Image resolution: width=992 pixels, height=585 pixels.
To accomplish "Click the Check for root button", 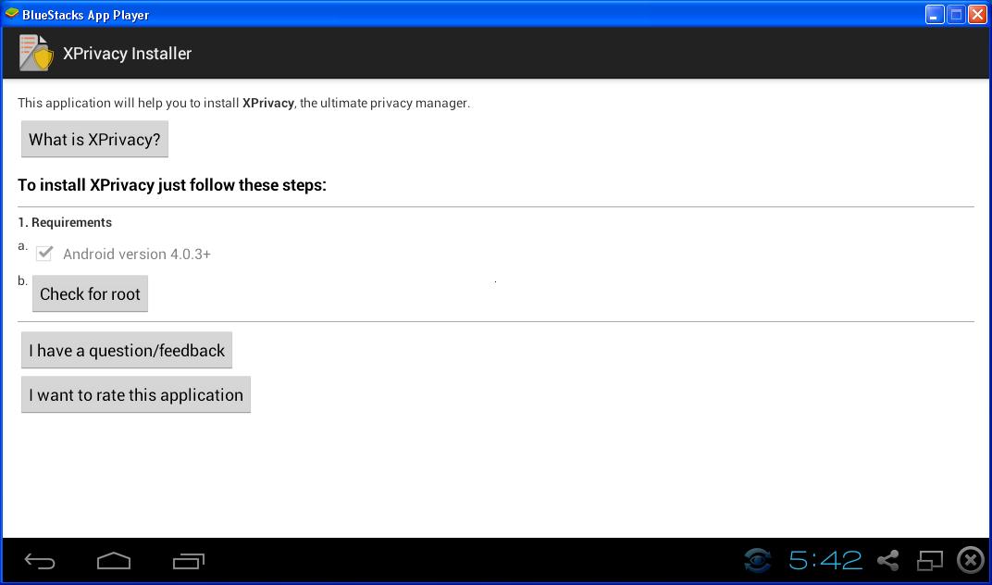I will click(90, 293).
